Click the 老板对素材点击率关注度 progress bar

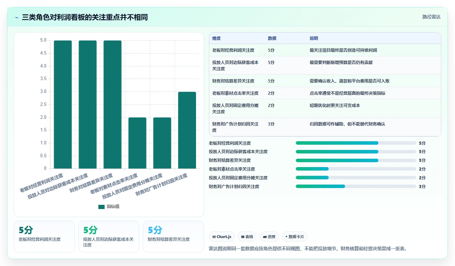(356, 169)
